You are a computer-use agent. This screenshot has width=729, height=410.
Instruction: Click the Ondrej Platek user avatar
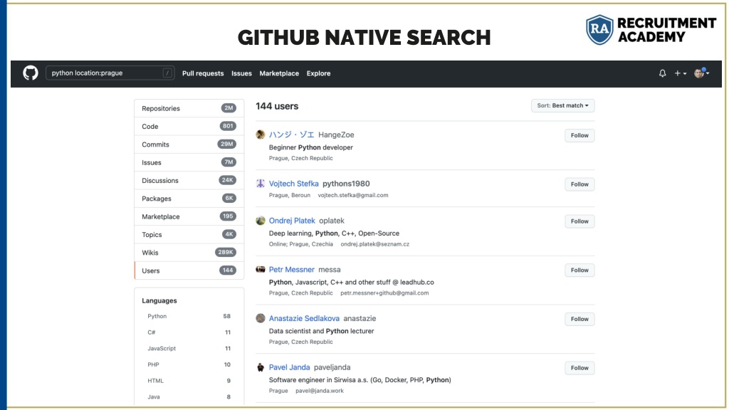(x=261, y=221)
